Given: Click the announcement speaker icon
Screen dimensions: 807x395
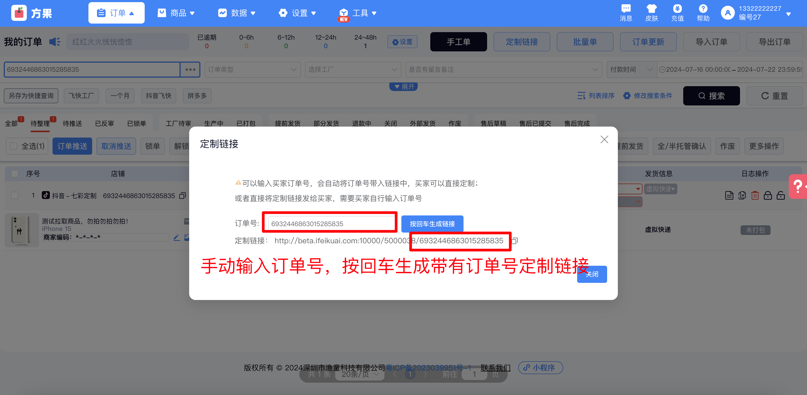Looking at the screenshot, I should click(55, 42).
